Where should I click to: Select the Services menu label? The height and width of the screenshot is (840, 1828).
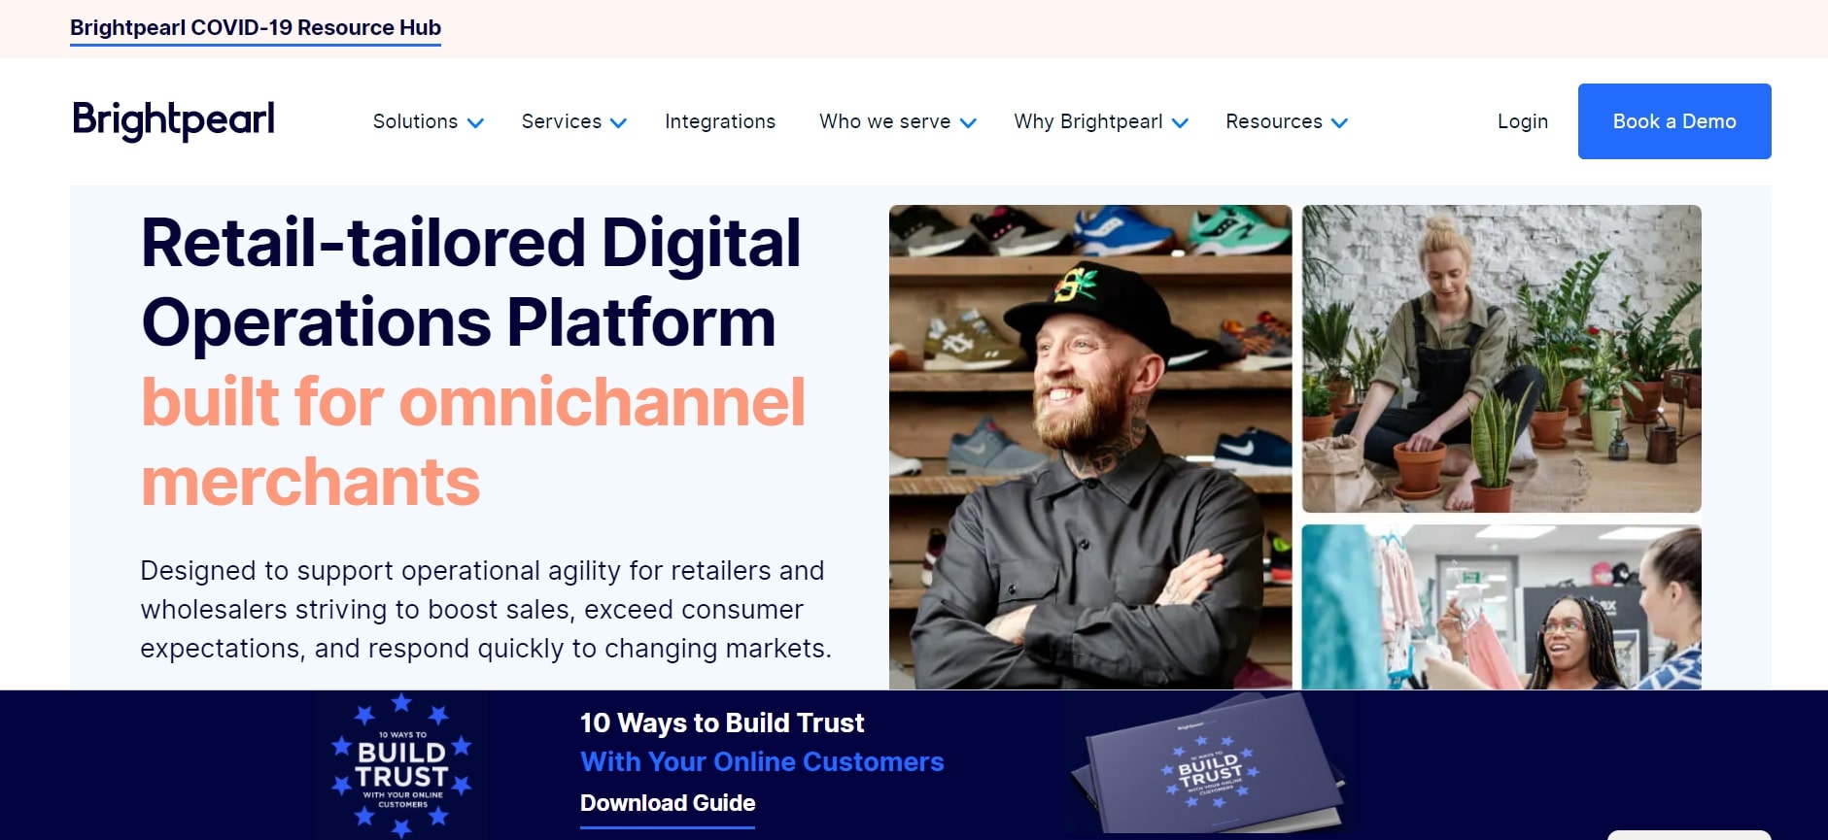click(562, 121)
